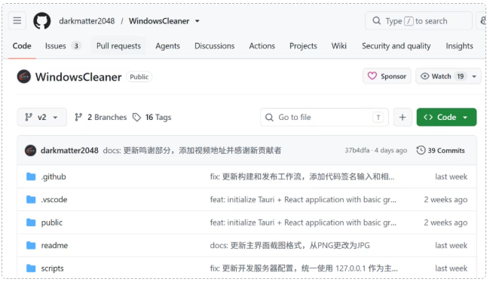Select the Code tab

click(22, 46)
